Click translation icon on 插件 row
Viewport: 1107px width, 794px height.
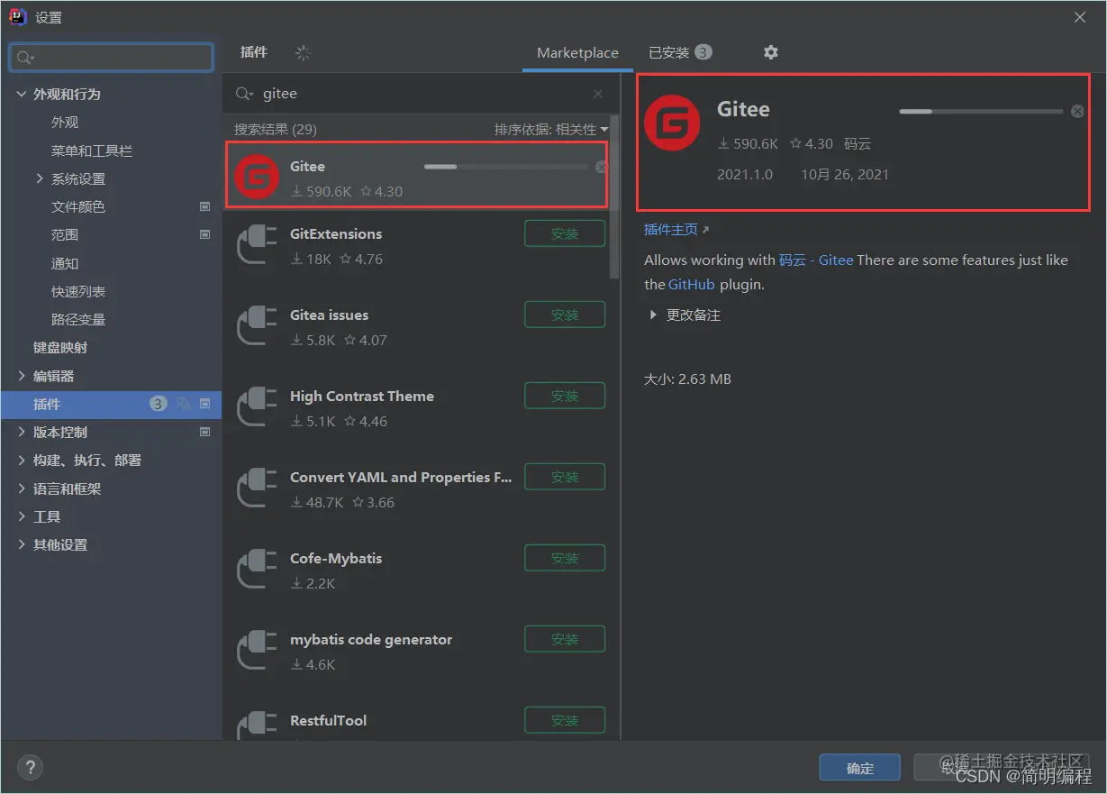pyautogui.click(x=184, y=404)
